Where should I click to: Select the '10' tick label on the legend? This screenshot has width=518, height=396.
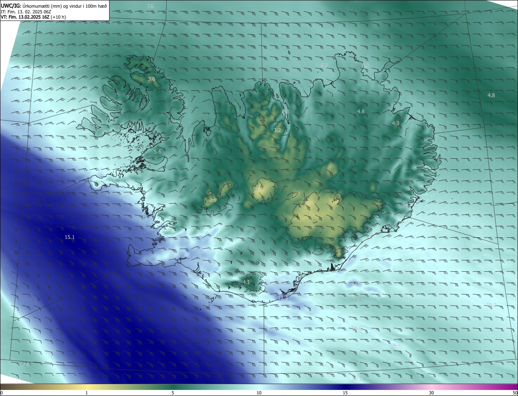259,393
